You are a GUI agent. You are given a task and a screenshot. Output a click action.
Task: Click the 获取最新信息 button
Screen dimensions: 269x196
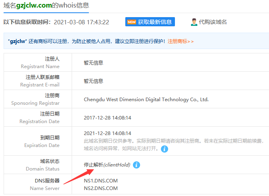(x=155, y=22)
